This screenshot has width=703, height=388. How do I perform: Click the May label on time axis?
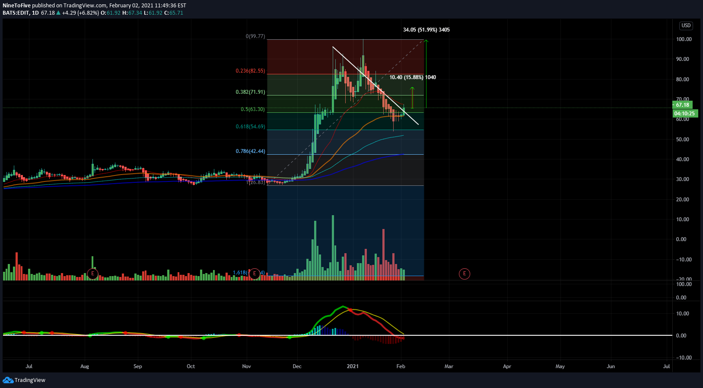[x=560, y=366]
